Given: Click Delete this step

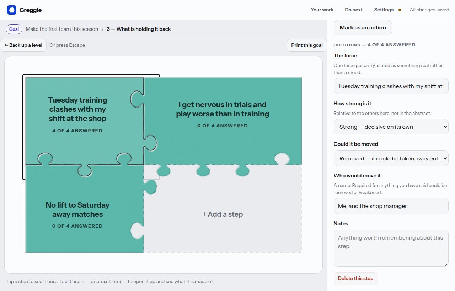Looking at the screenshot, I should click(x=355, y=279).
